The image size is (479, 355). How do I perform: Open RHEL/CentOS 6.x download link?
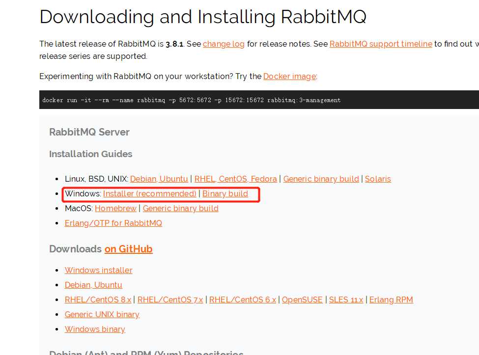(243, 300)
